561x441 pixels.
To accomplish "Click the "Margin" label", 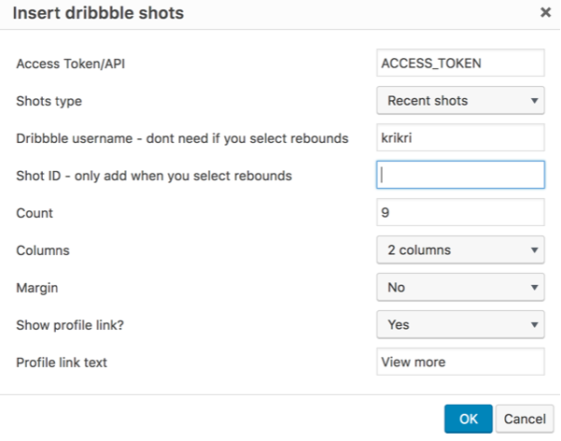I will click(37, 288).
